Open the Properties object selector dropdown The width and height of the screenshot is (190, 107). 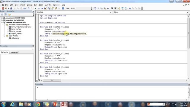(33, 49)
